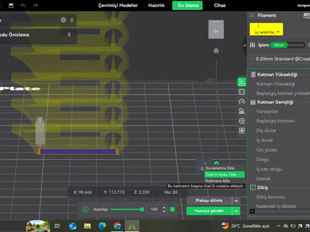Redo action with right arrow

pyautogui.click(x=35, y=5)
